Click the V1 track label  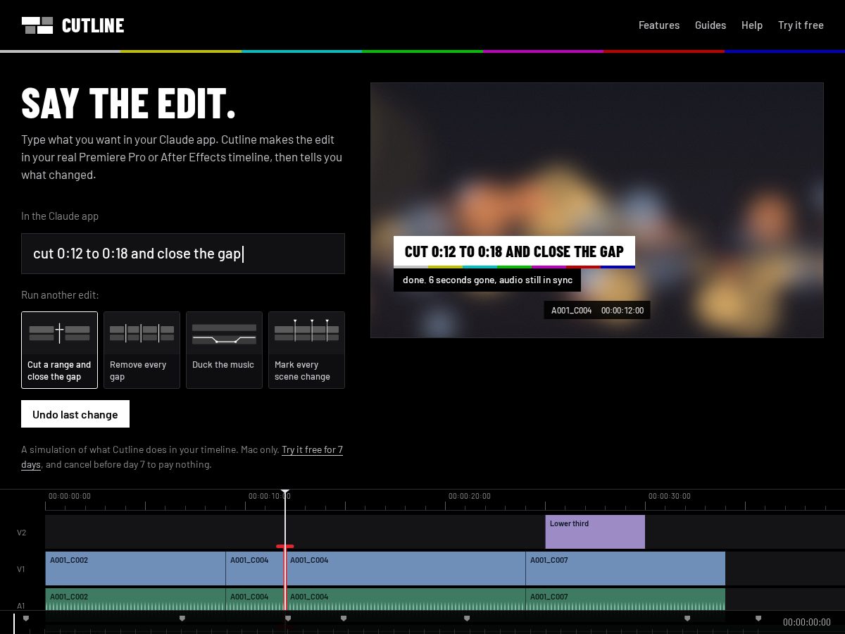(x=21, y=569)
